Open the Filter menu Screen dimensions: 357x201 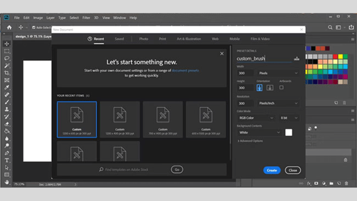click(x=86, y=18)
